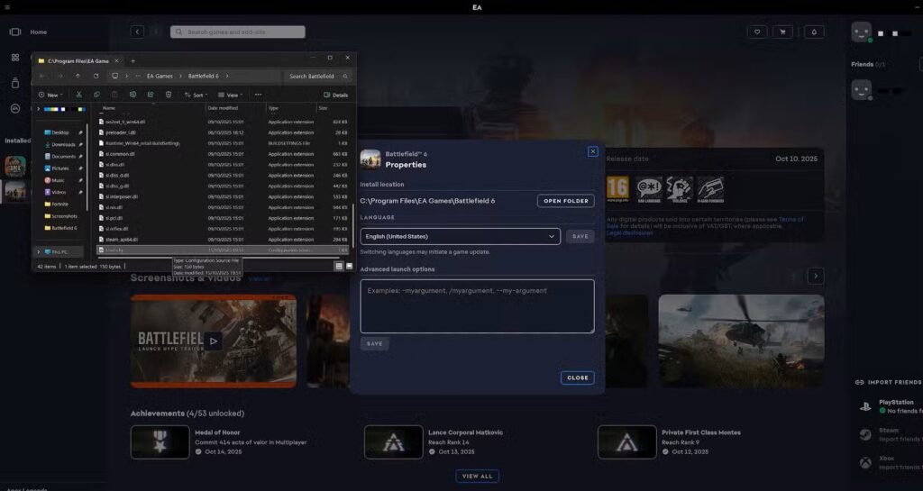Open Desktop in Explorer navigation pane
Viewport: 923px width, 491px height.
click(x=60, y=133)
